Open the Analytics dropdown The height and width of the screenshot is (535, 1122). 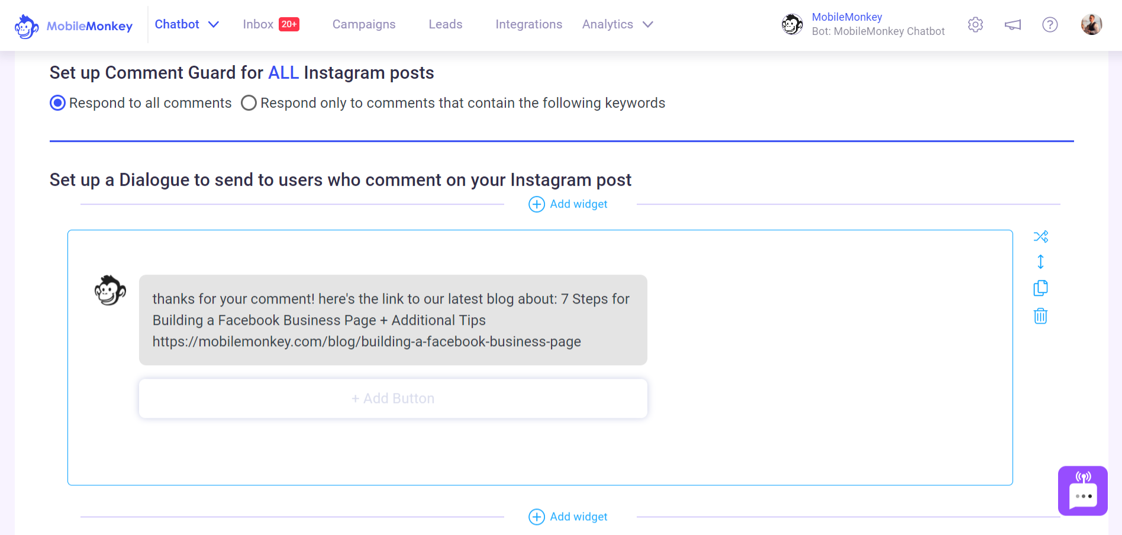[x=617, y=24]
